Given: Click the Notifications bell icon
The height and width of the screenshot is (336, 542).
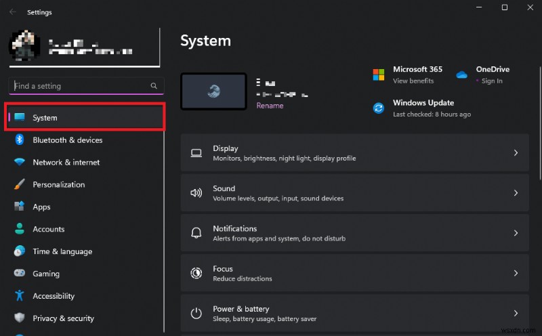Looking at the screenshot, I should pyautogui.click(x=196, y=233).
